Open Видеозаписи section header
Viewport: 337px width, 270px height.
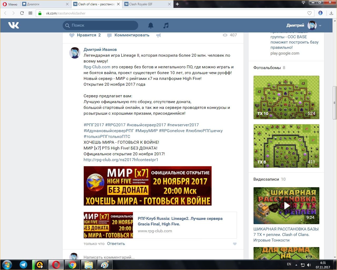click(x=266, y=179)
